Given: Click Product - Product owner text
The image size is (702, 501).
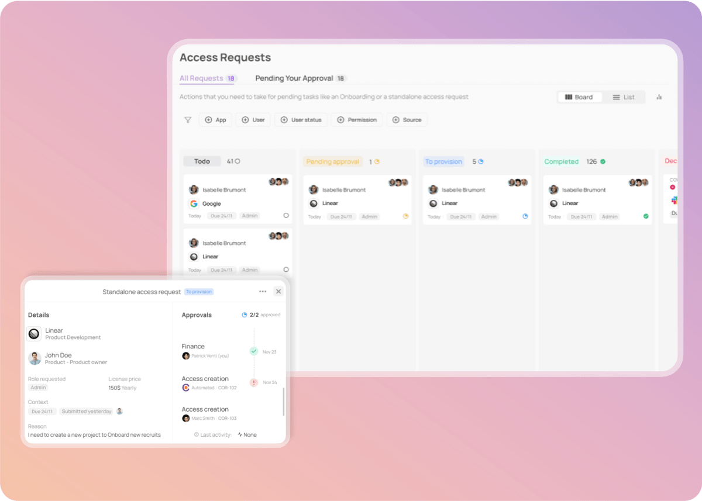Looking at the screenshot, I should [76, 362].
